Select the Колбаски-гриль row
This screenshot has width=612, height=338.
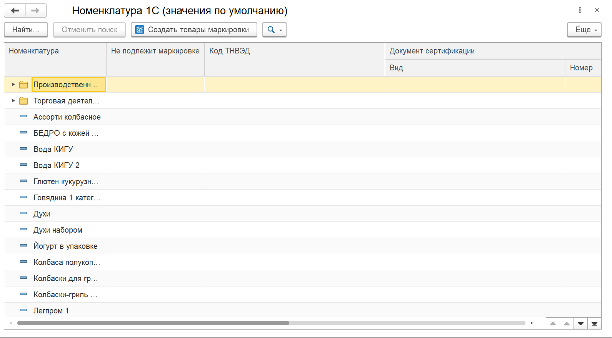303,295
